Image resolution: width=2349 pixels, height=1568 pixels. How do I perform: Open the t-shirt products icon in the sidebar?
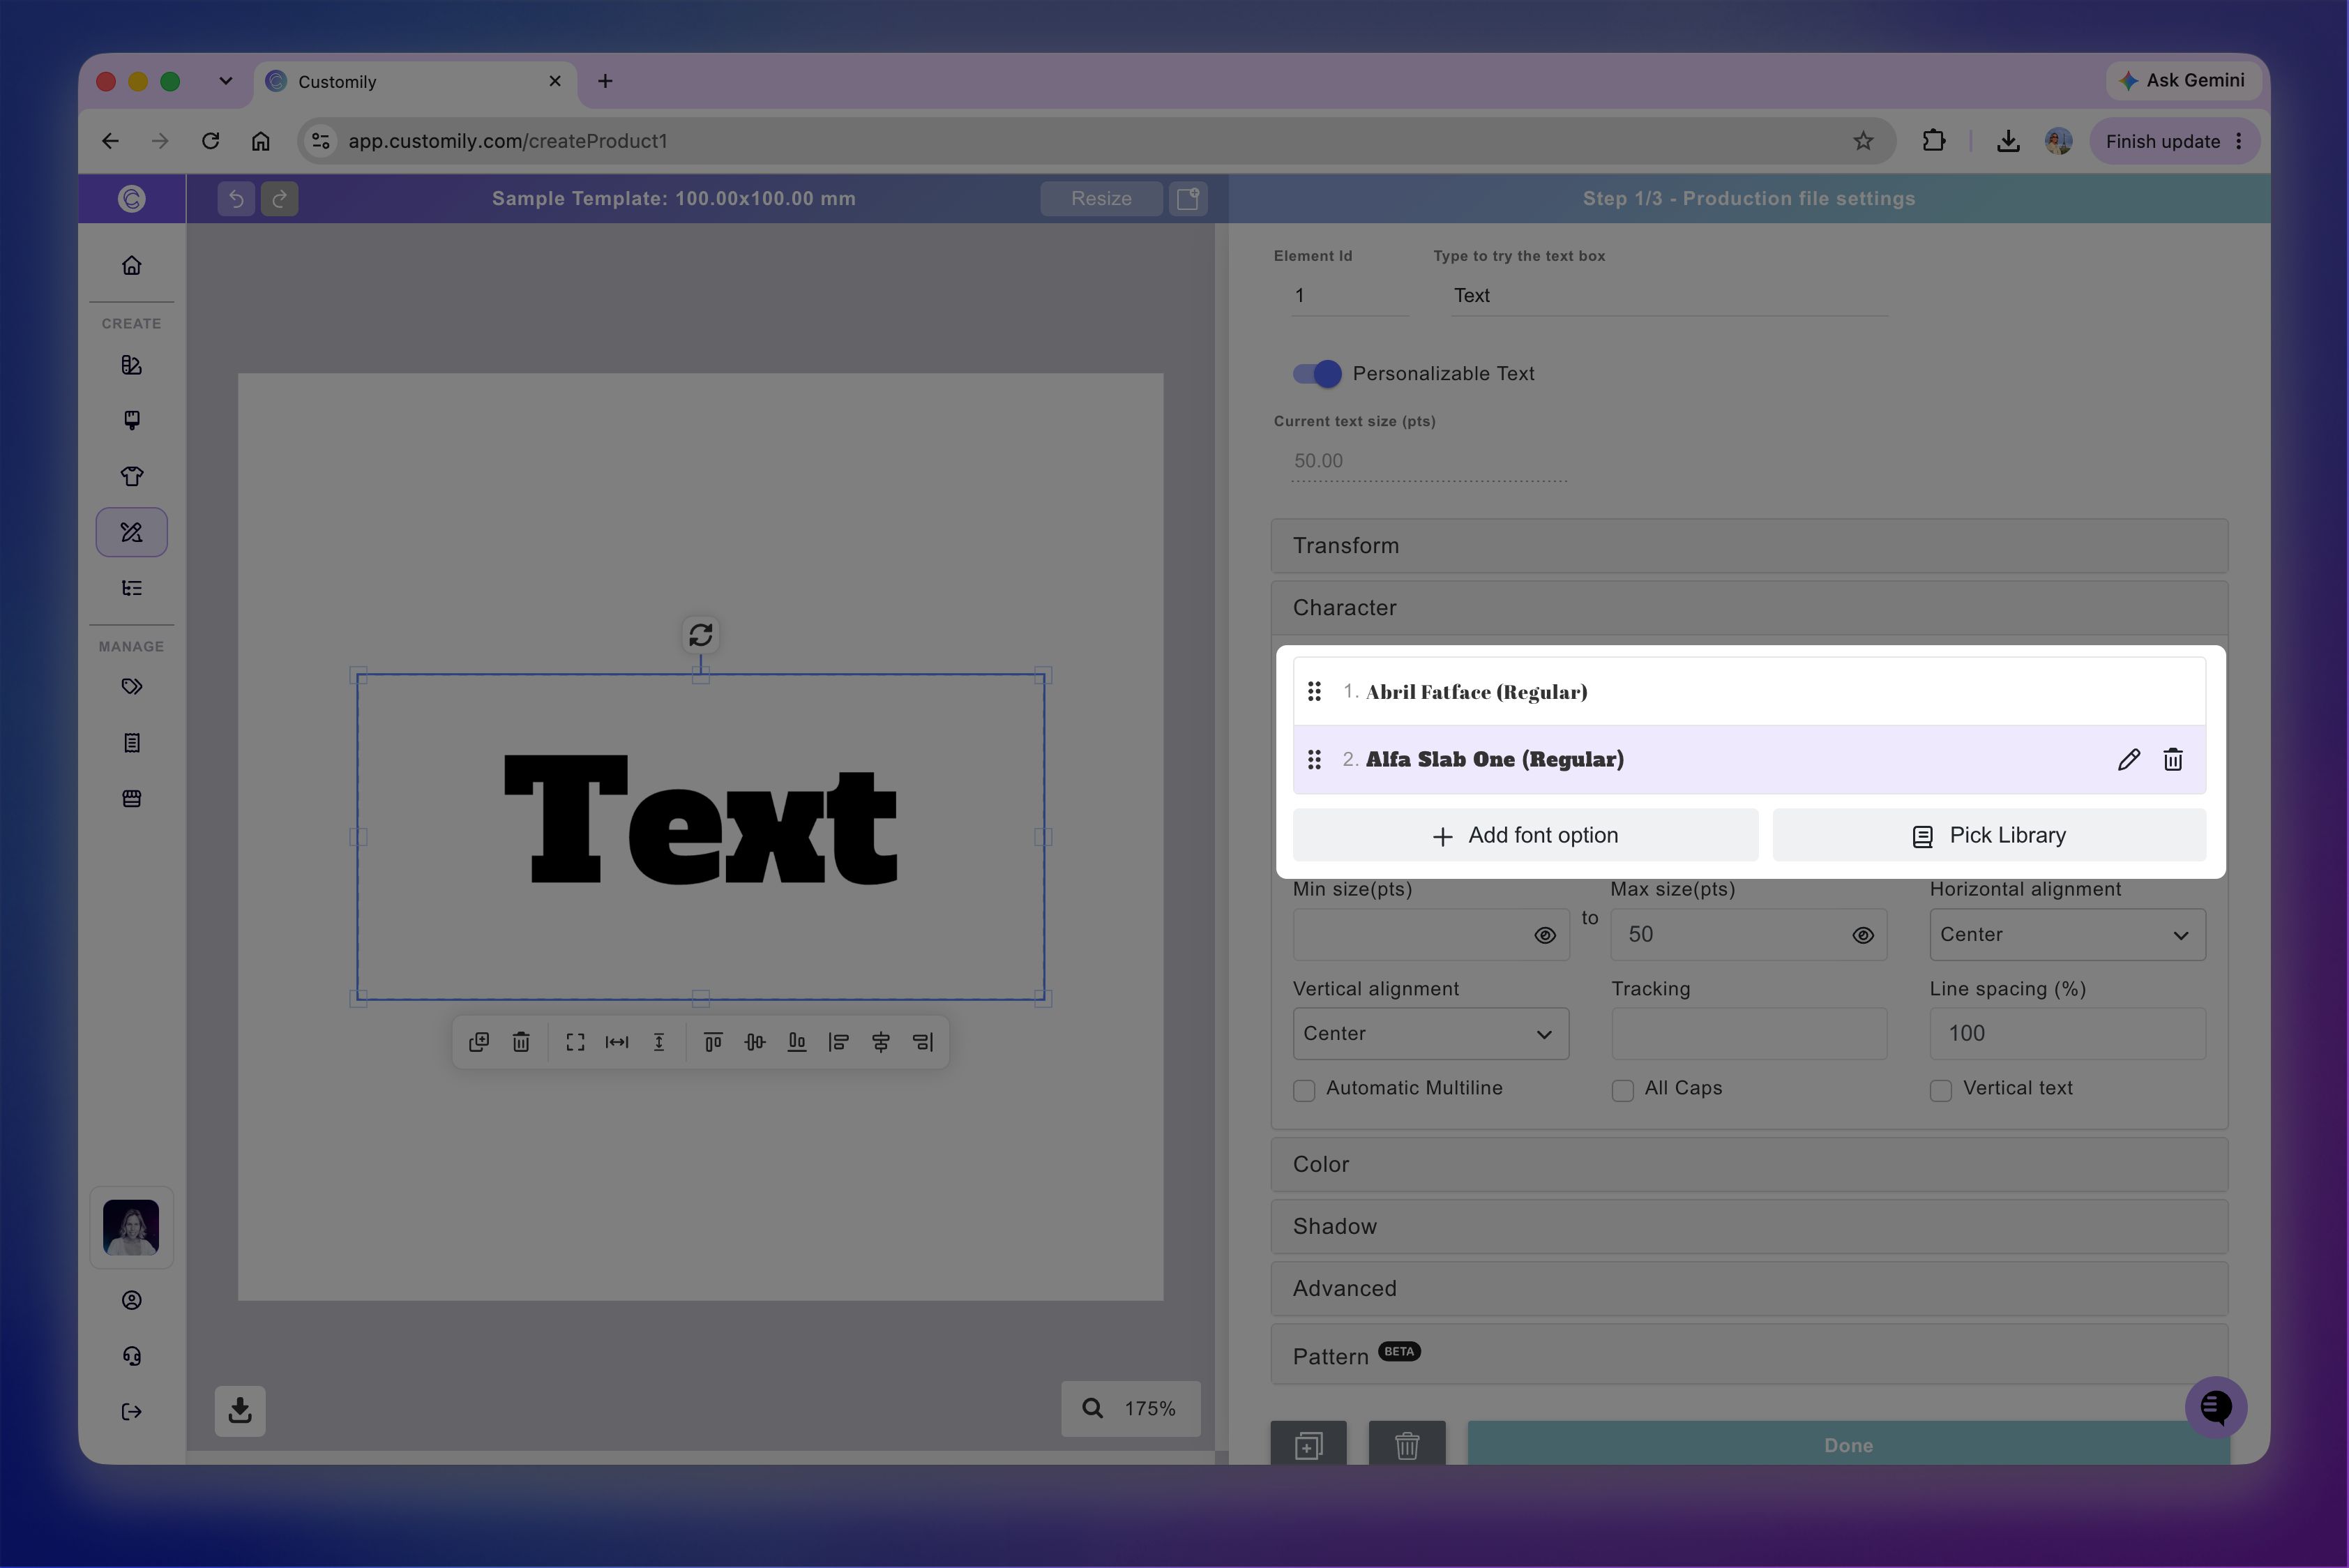pos(131,476)
